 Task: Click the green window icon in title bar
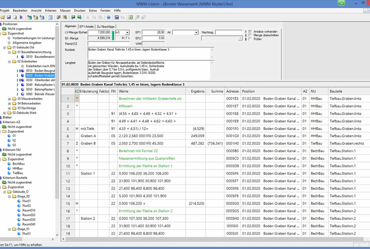click(x=341, y=3)
